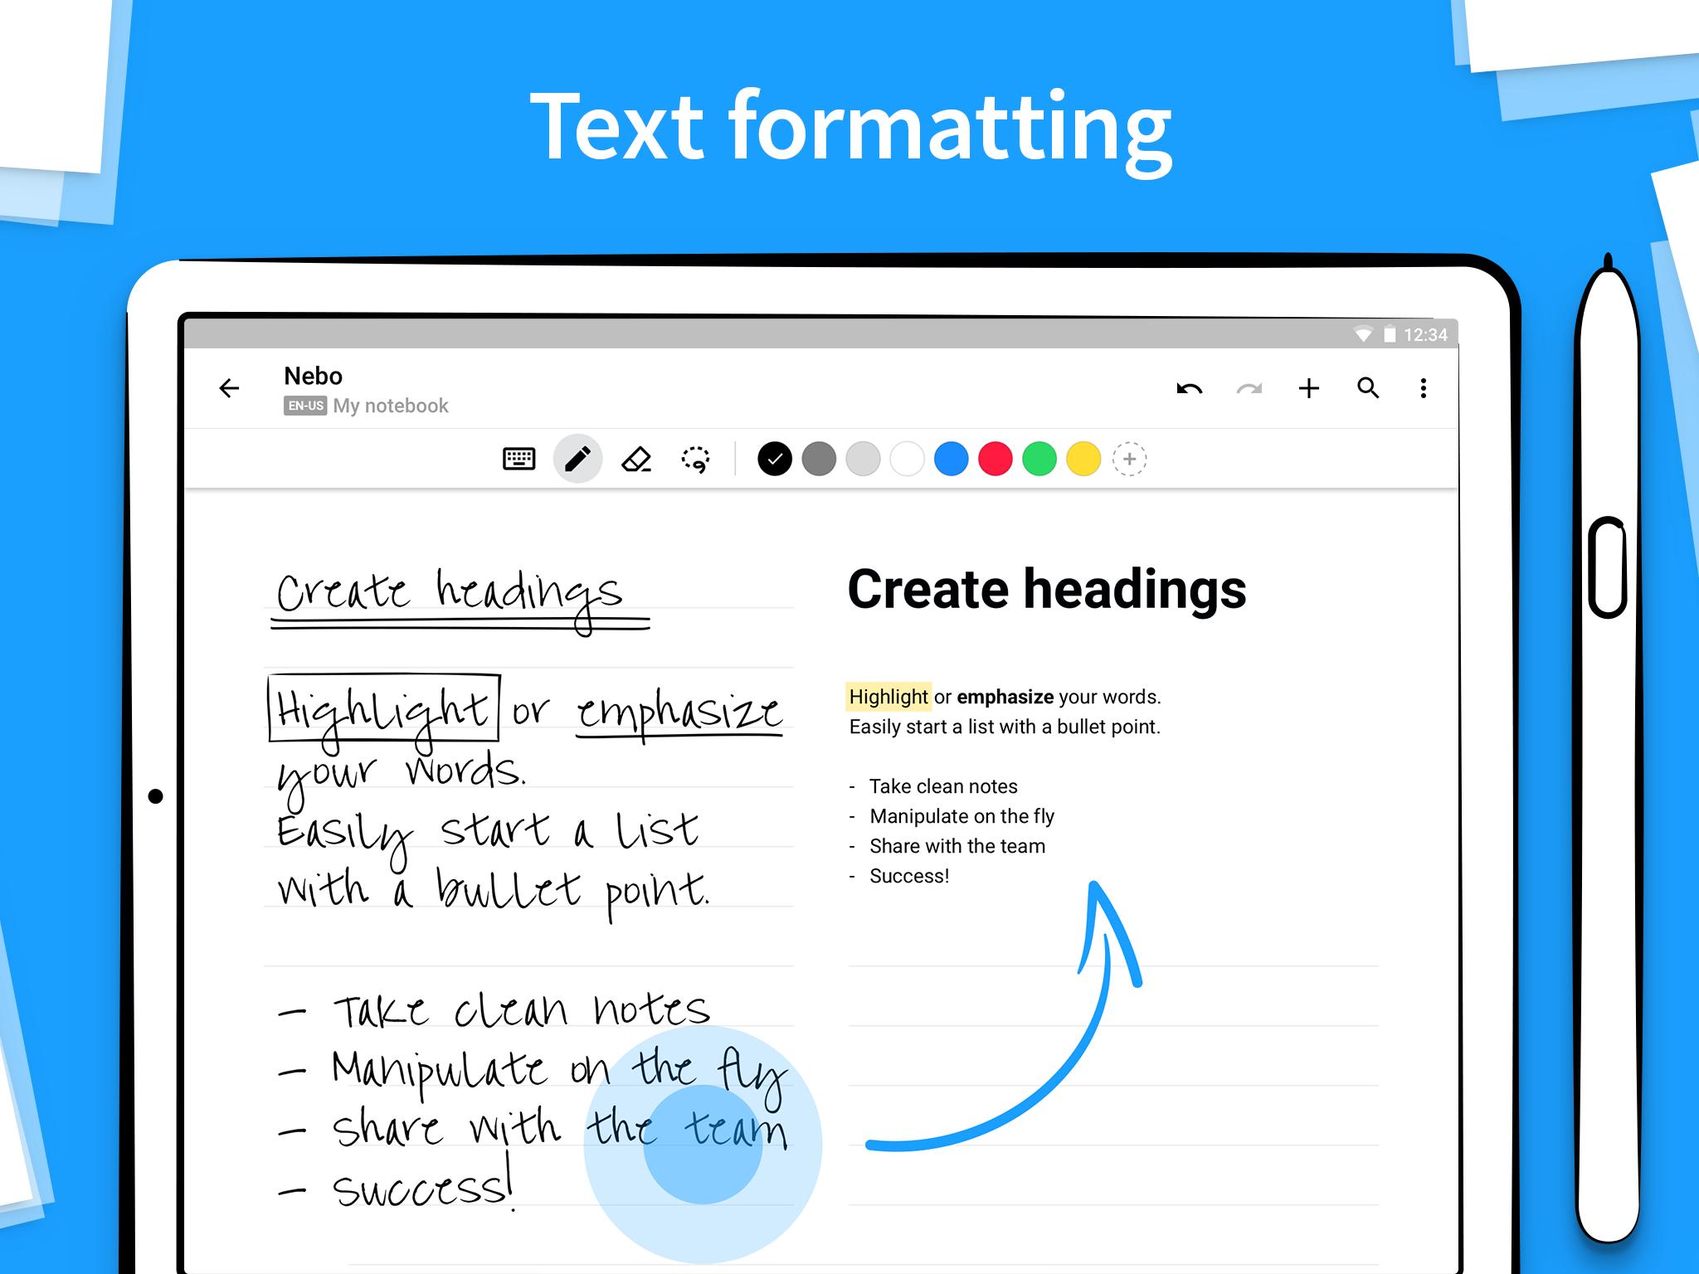Add a custom color with dashed plus
The width and height of the screenshot is (1699, 1274).
[1129, 459]
